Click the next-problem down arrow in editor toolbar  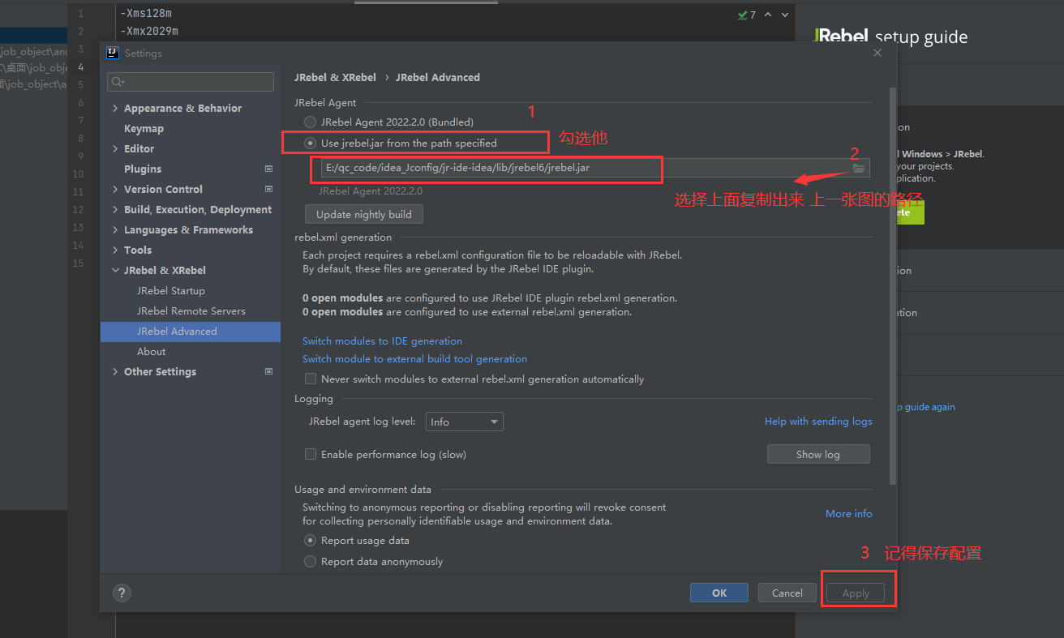tap(783, 14)
